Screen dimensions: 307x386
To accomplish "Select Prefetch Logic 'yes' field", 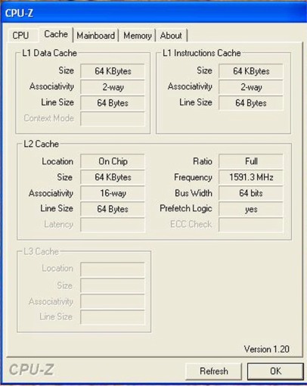I will (251, 209).
